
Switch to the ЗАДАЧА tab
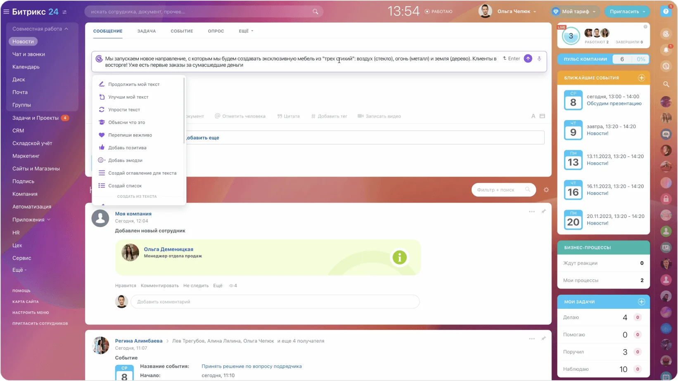point(147,31)
